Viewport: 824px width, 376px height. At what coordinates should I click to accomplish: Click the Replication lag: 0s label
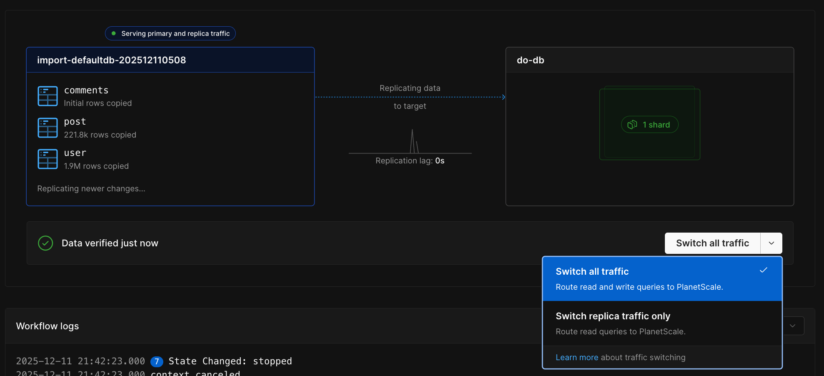[x=410, y=160]
